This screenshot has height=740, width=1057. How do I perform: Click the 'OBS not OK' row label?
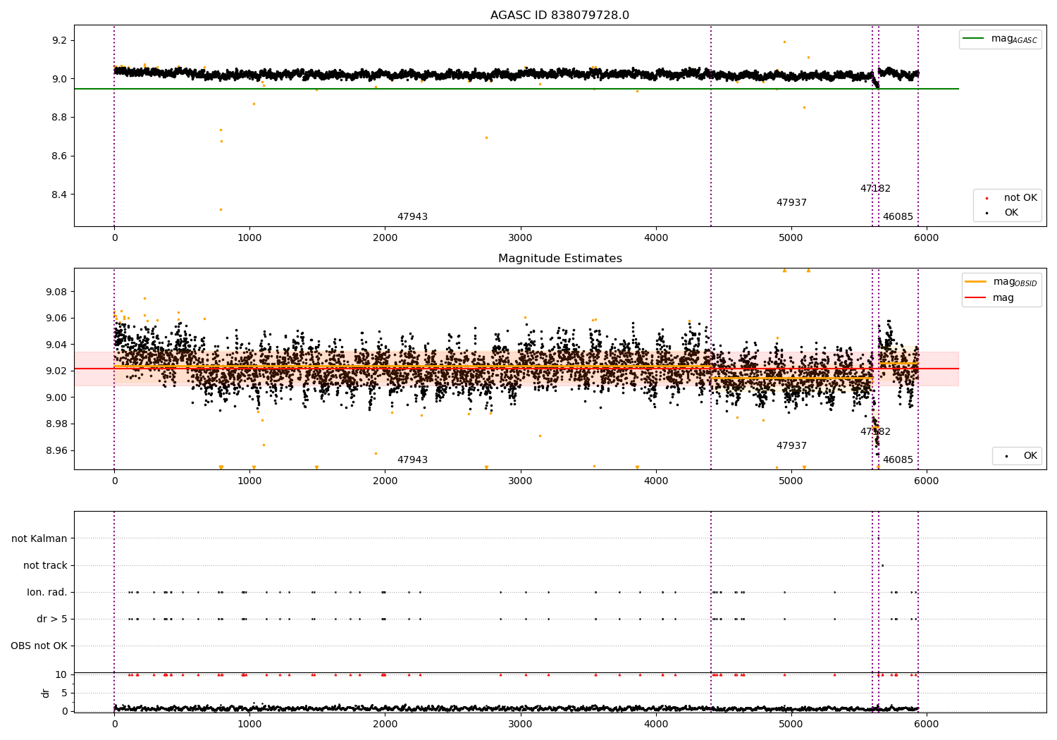click(x=39, y=646)
